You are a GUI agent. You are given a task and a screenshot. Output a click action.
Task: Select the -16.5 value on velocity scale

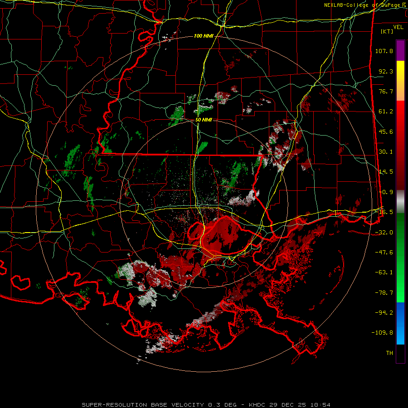pos(384,212)
